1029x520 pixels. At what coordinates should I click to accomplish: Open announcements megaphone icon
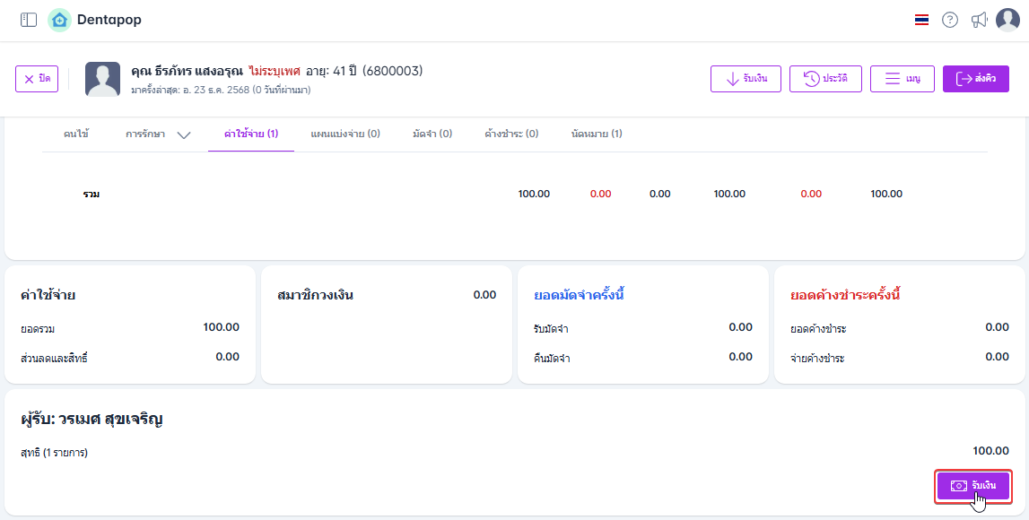(x=979, y=20)
